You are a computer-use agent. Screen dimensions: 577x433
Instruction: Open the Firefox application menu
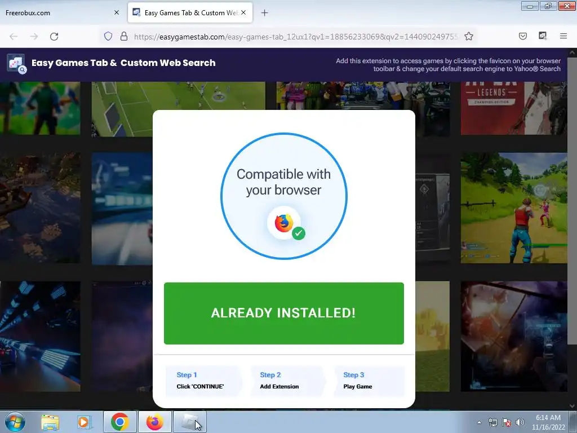(563, 36)
